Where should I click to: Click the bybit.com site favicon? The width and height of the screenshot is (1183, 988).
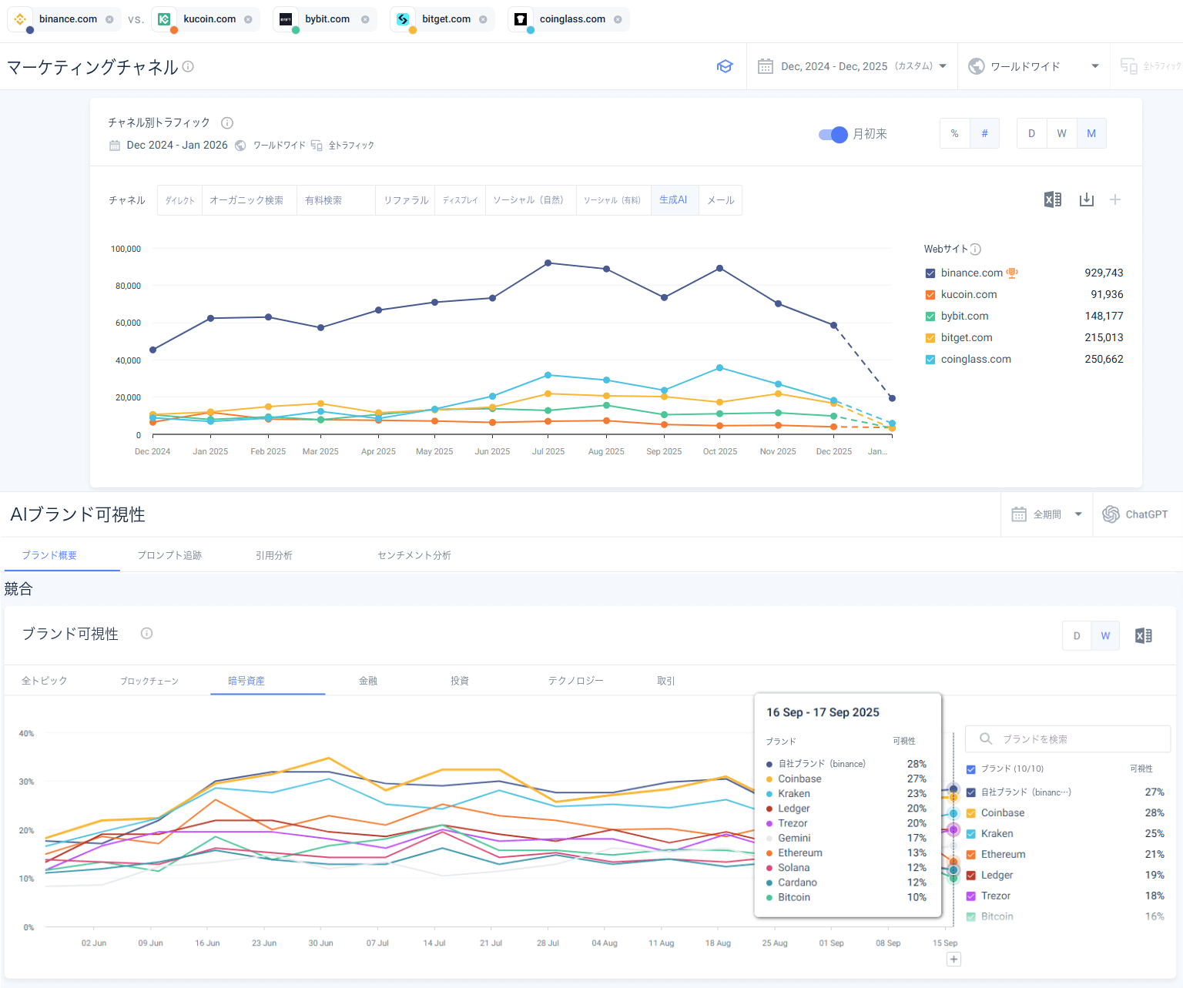pyautogui.click(x=286, y=19)
